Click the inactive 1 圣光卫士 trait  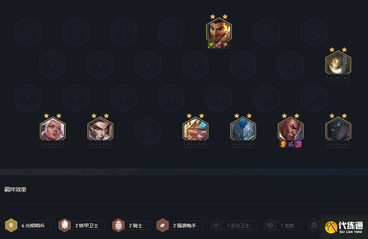coord(233,226)
